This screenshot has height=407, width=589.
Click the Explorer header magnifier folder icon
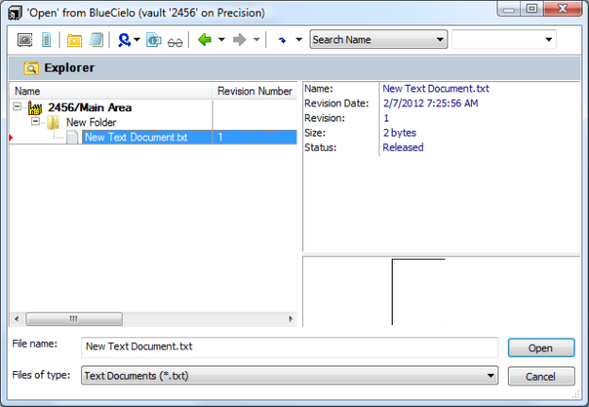(x=31, y=68)
